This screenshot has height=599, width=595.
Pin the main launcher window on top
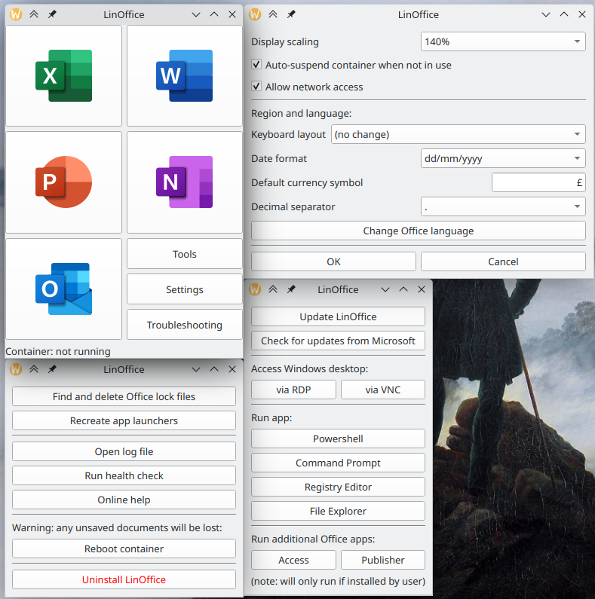point(52,14)
